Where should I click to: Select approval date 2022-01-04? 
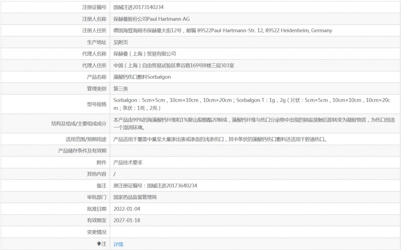127,209
